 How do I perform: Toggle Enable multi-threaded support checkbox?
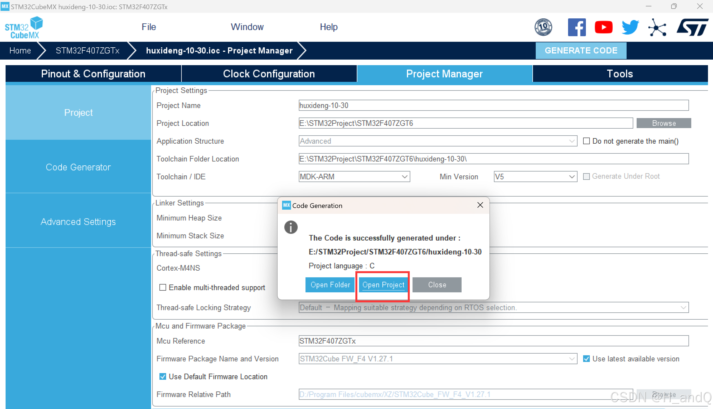[x=163, y=287]
